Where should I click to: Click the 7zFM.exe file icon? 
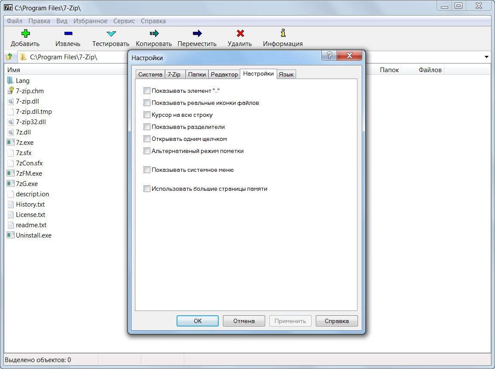pos(10,173)
